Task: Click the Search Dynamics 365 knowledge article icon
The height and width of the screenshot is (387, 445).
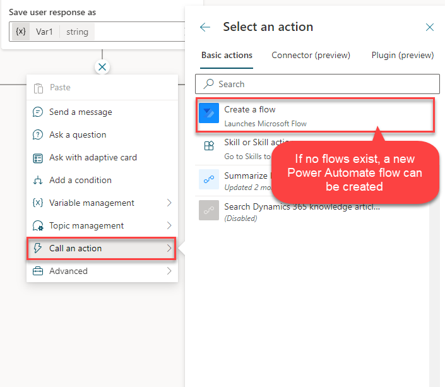Action: 209,211
